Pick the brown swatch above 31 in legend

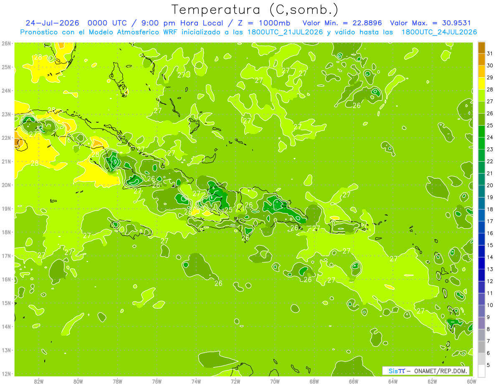pos(481,48)
